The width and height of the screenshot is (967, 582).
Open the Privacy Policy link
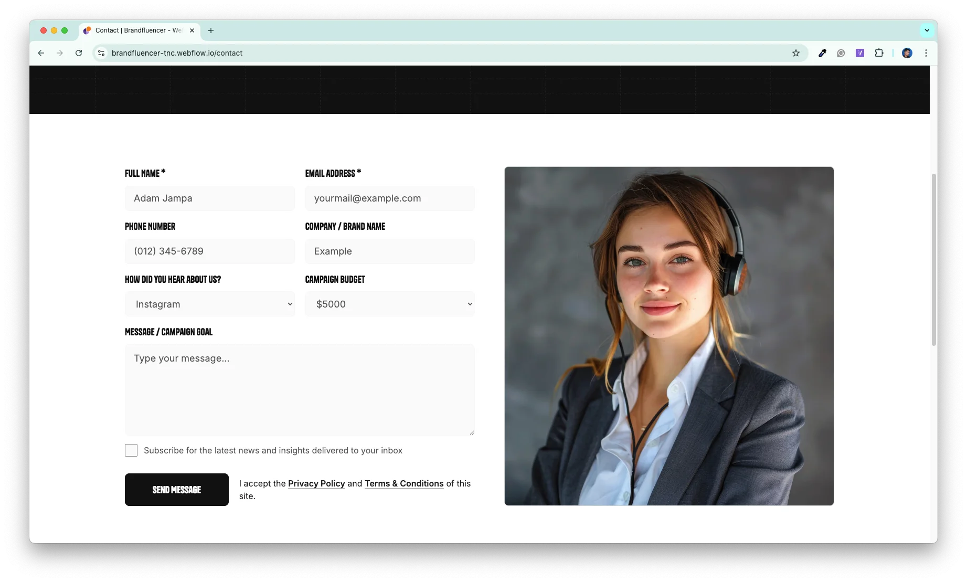tap(316, 483)
